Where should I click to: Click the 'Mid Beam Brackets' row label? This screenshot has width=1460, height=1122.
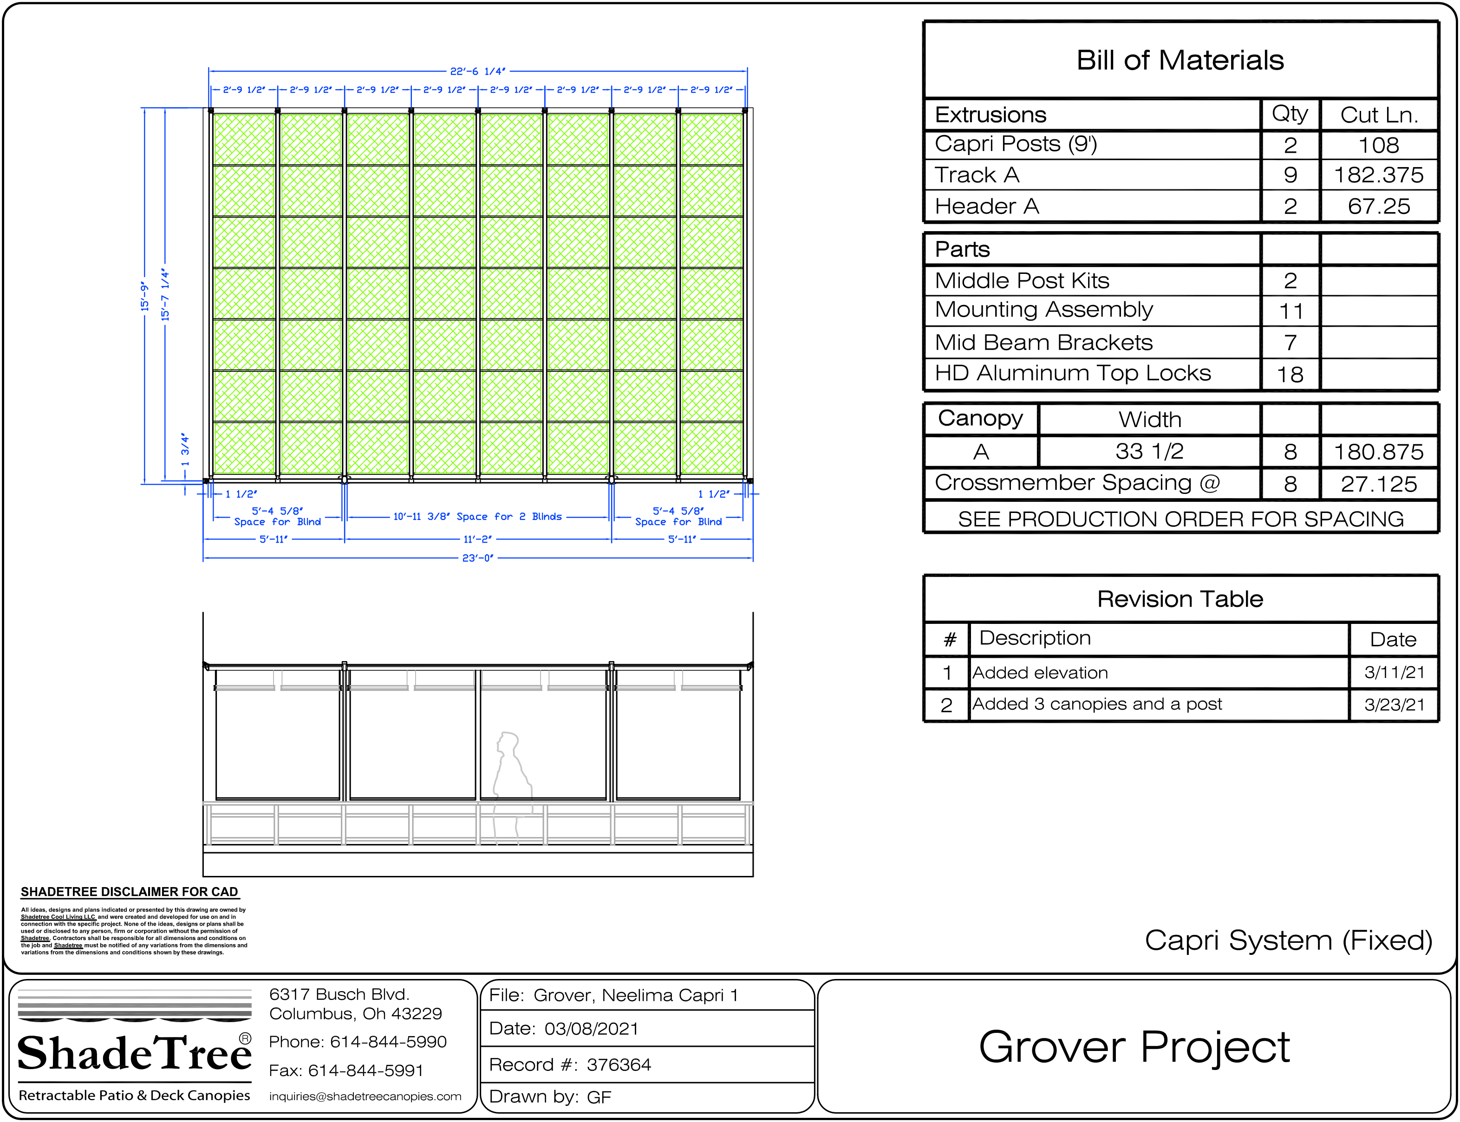[x=1044, y=342]
